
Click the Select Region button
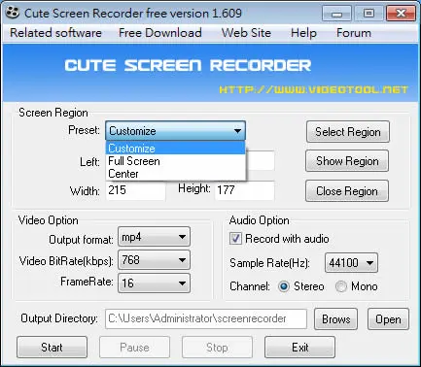point(348,132)
